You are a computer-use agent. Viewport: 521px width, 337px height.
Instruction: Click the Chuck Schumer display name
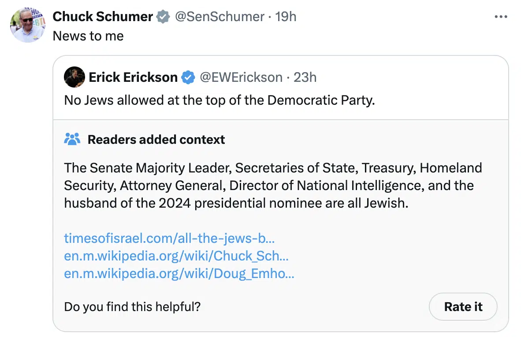103,17
